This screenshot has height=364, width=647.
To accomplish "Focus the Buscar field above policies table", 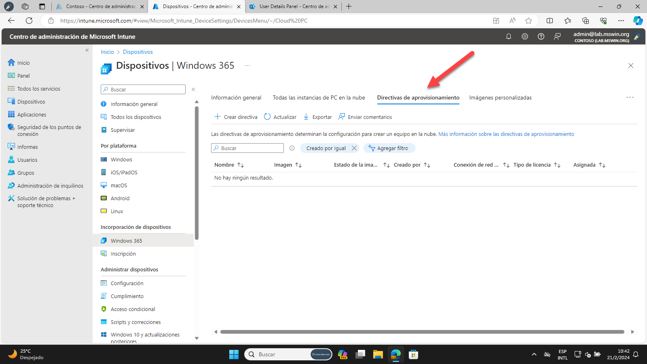I will (x=247, y=148).
